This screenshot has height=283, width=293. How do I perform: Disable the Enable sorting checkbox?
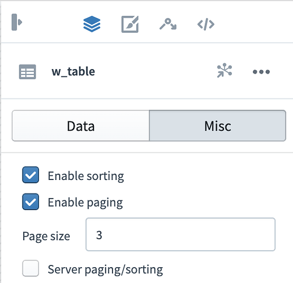tap(31, 175)
